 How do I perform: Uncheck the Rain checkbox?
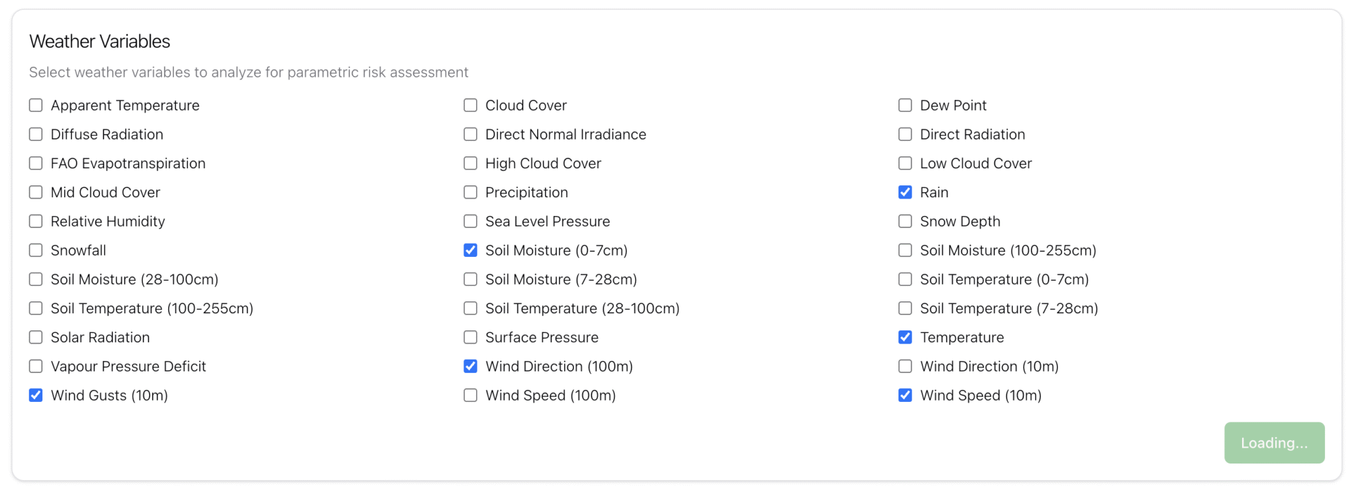(x=905, y=192)
